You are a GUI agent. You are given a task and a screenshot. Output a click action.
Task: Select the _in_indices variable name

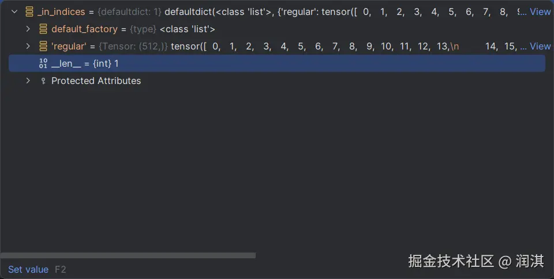tap(62, 12)
